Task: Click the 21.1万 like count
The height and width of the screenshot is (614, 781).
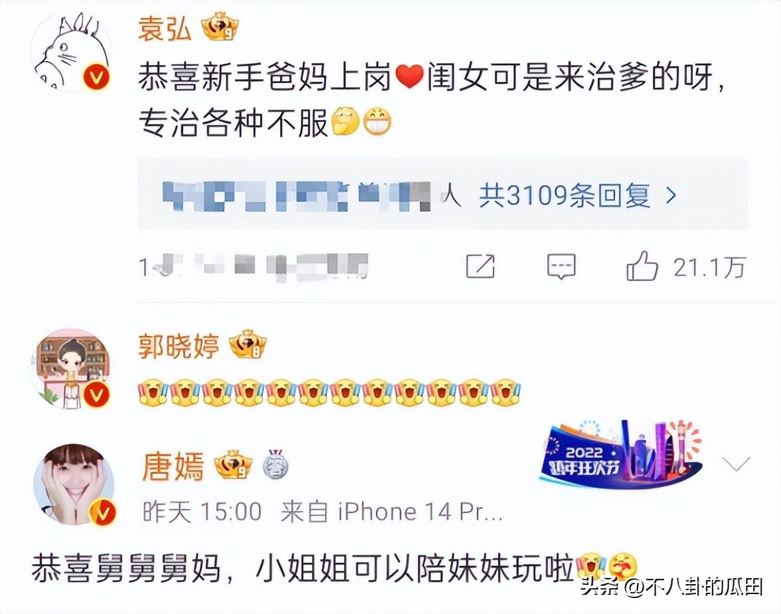Action: [x=709, y=266]
